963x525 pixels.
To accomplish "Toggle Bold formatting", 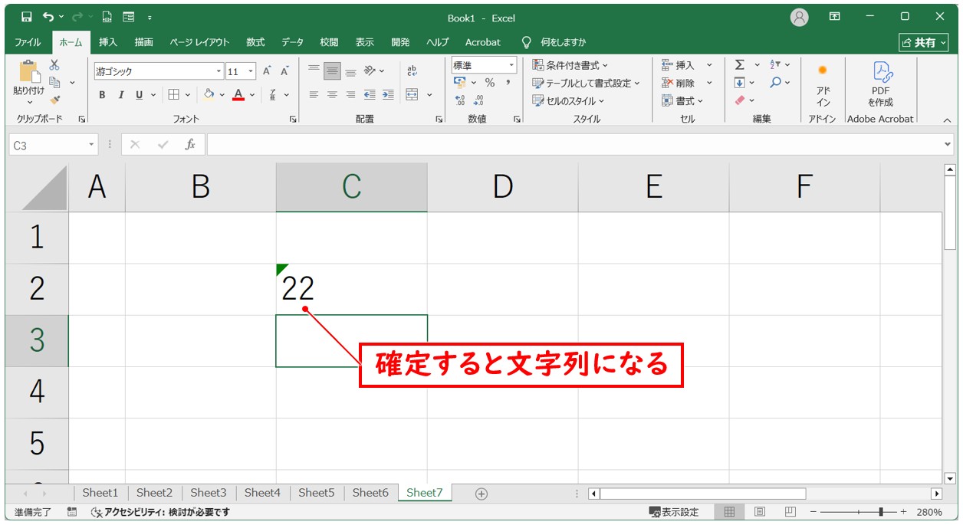I will point(102,95).
